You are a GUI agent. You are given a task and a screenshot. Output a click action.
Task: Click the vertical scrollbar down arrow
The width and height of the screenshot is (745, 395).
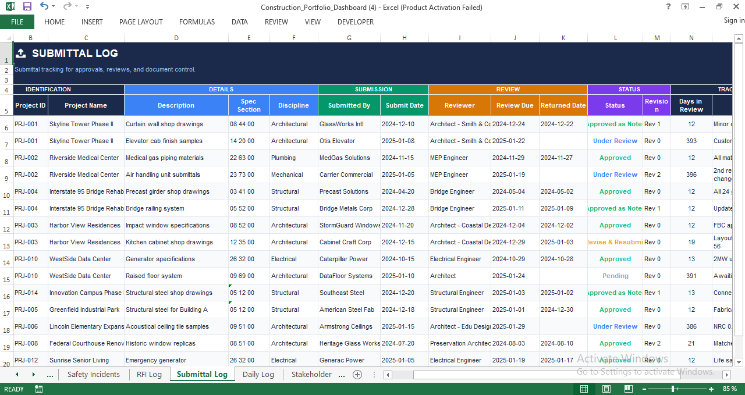coord(739,361)
